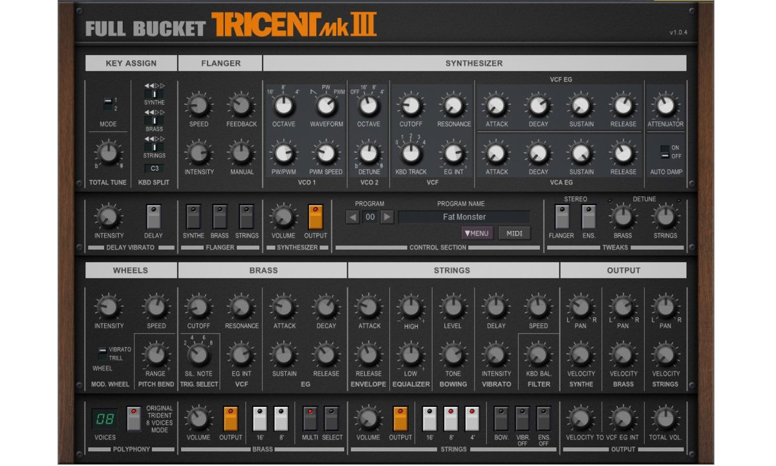Toggle the Strings ENS. OFF button
776x466 pixels.
(x=544, y=419)
